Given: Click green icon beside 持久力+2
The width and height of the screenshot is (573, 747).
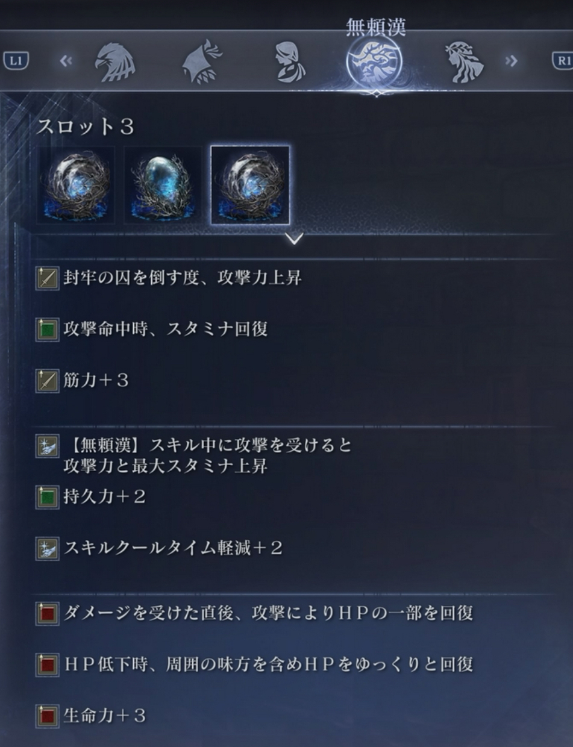Looking at the screenshot, I should point(47,498).
